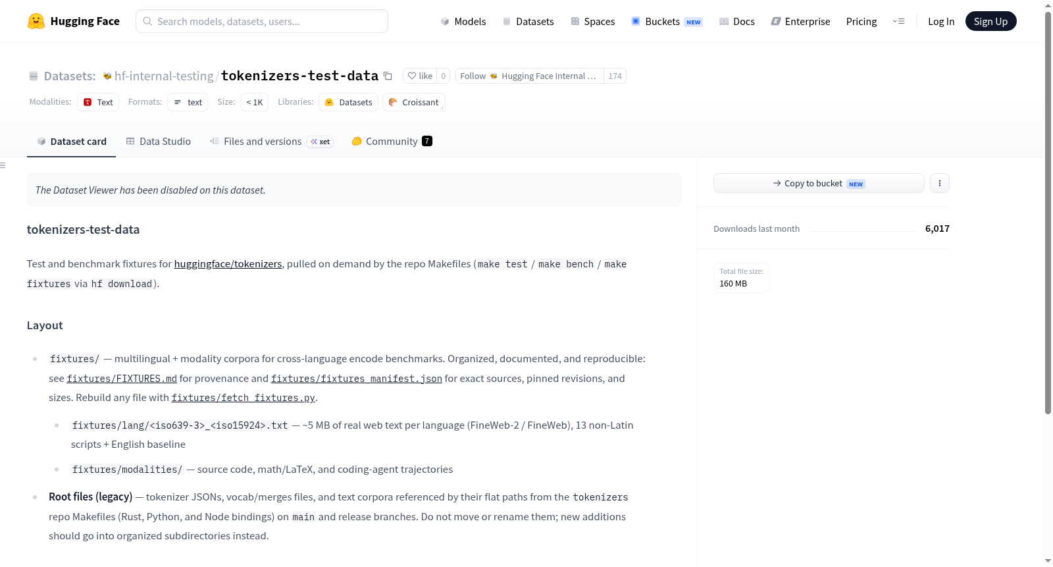Click the search magnifier icon
Image resolution: width=1053 pixels, height=567 pixels.
click(x=147, y=21)
